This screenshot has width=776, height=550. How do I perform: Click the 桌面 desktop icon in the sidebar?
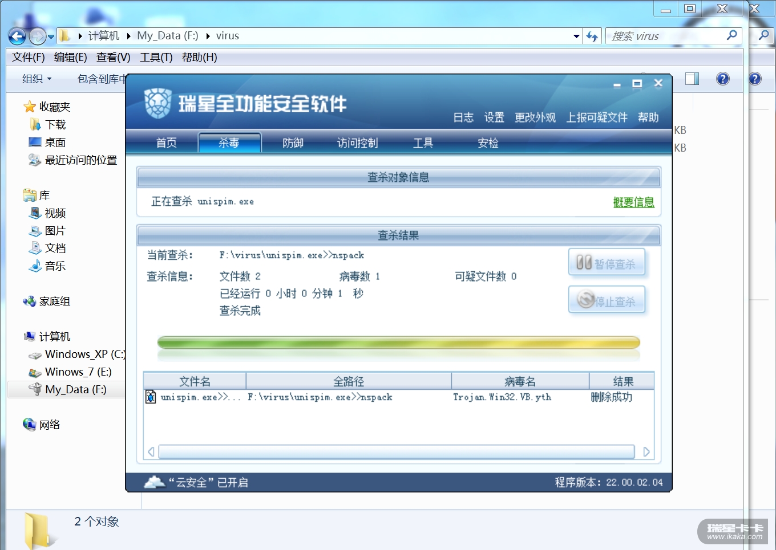pyautogui.click(x=35, y=142)
